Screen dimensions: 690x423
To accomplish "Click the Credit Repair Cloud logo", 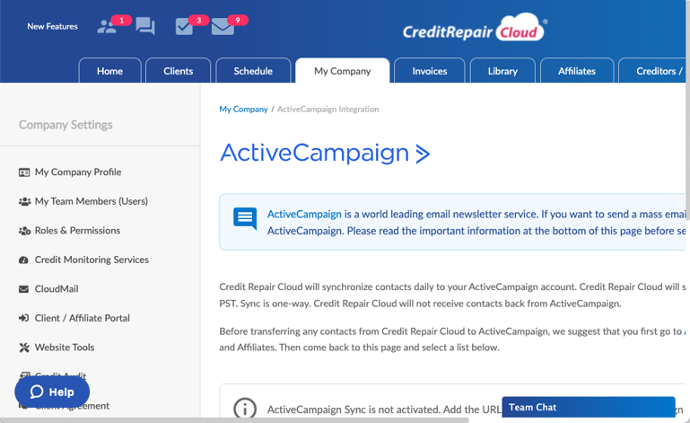I will (474, 30).
